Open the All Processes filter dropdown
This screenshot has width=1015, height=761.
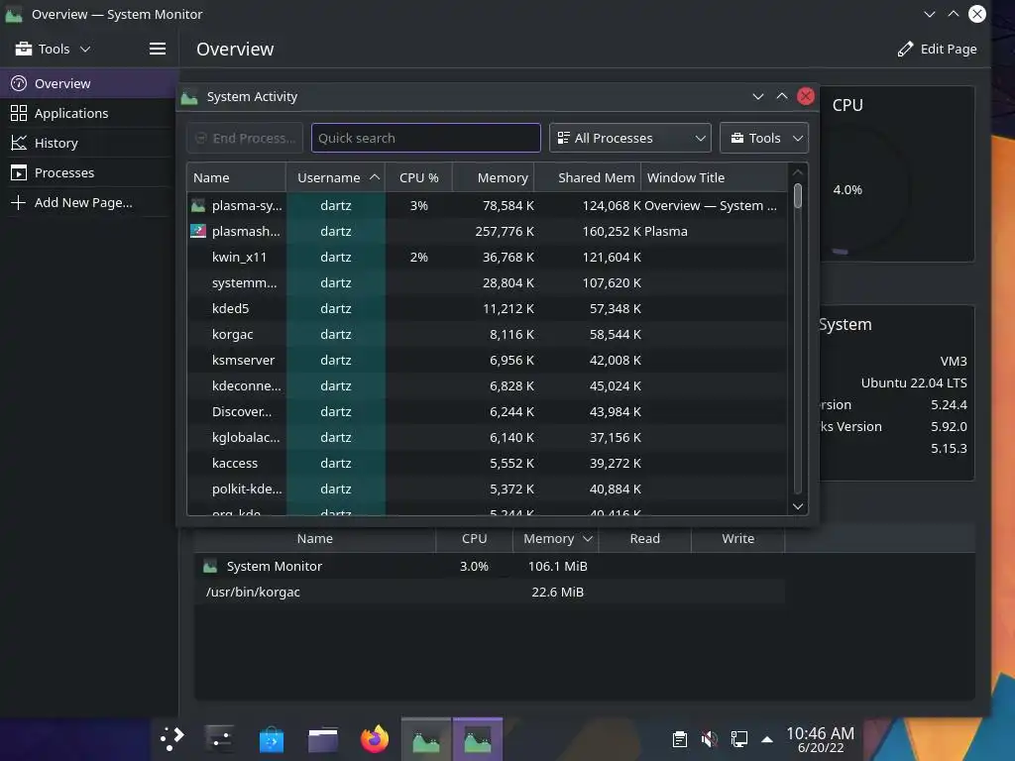[x=629, y=138]
